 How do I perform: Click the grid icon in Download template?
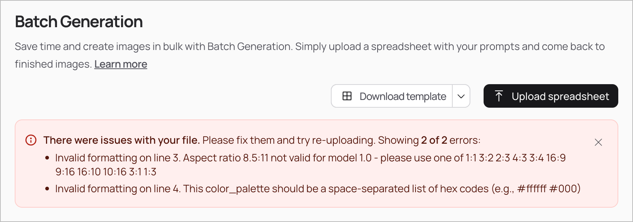(x=347, y=96)
